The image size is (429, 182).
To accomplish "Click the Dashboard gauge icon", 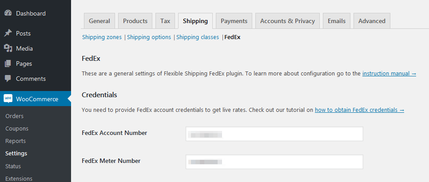I will (8, 13).
